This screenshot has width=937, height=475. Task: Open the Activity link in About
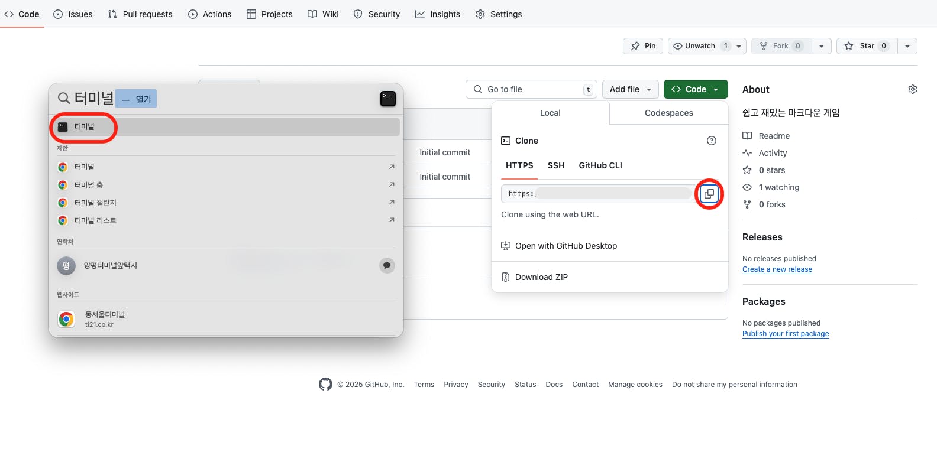coord(765,153)
